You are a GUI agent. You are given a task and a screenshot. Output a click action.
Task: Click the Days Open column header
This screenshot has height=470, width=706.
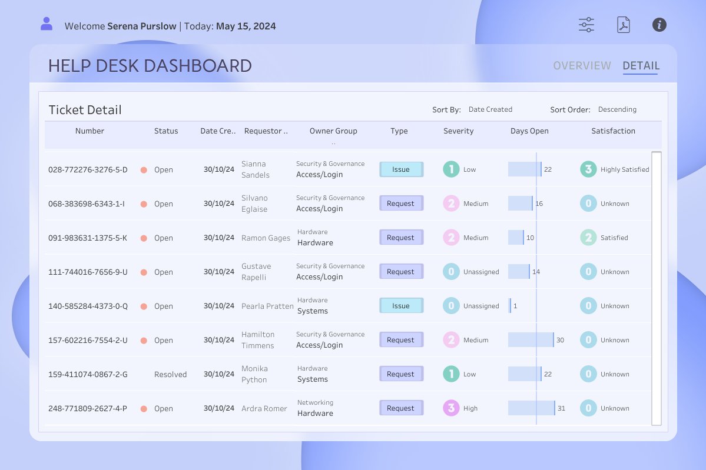coord(529,131)
